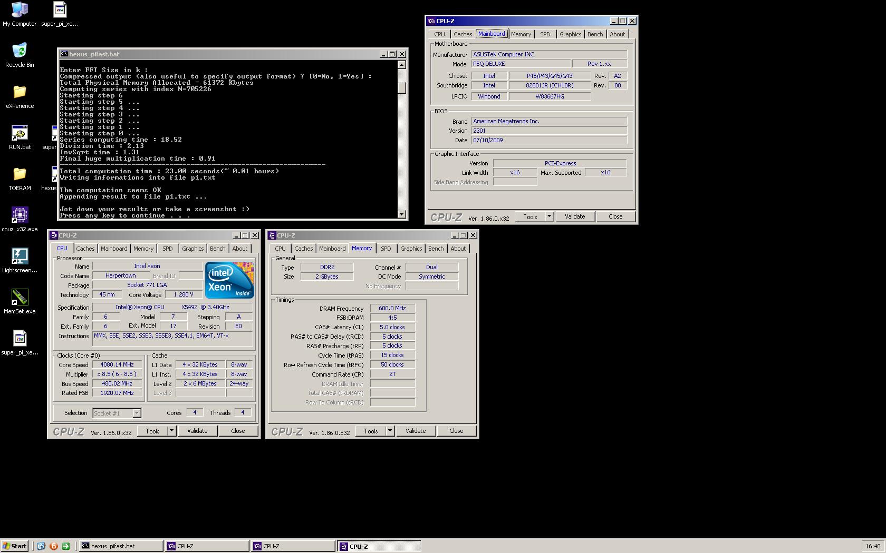Open My Computer desktop icon
This screenshot has height=553, width=886.
20,14
